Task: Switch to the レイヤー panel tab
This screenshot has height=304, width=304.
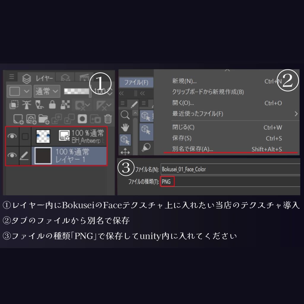Action: (40, 78)
